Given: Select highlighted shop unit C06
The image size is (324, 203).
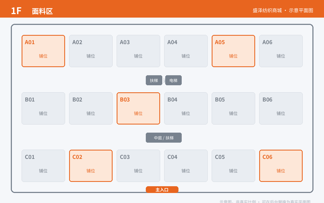Looking at the screenshot, I should click(281, 166).
